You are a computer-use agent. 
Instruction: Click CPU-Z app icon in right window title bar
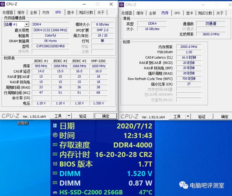coord(121,5)
